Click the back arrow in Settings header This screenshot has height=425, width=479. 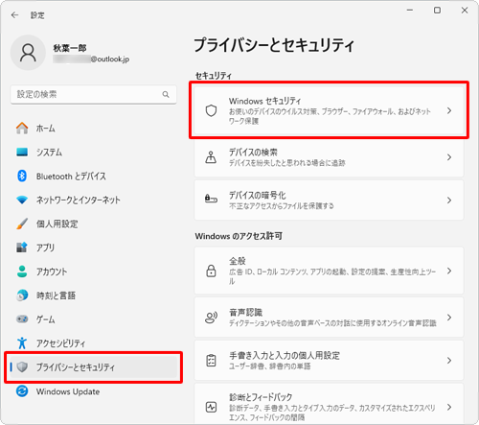pos(14,15)
